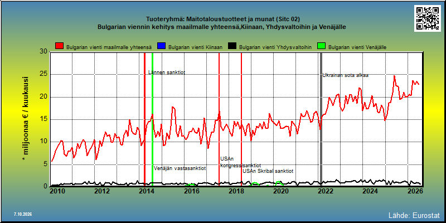Viewport: 446px width, 223px height.
Task: Click the 'USAn kongress sanktiot' annotation
Action: (x=240, y=162)
